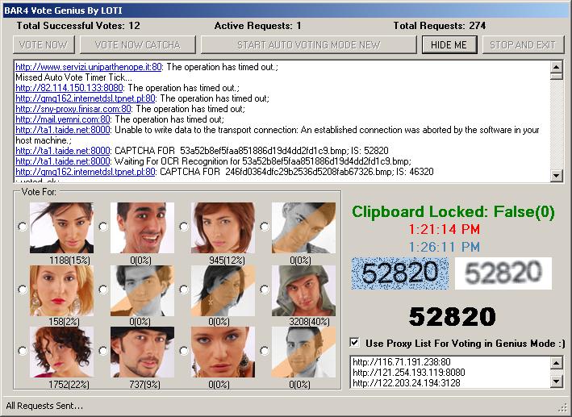Toggle Use Proxy List For Voting checkbox

click(354, 343)
